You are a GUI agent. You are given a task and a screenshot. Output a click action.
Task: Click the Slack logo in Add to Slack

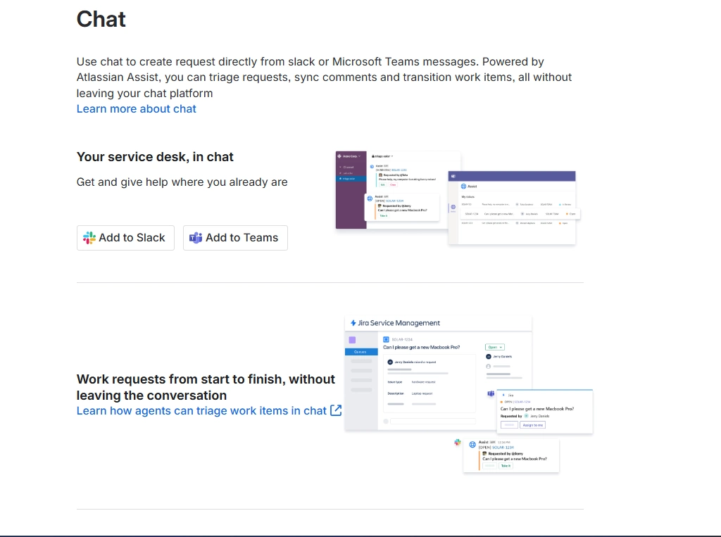tap(89, 238)
